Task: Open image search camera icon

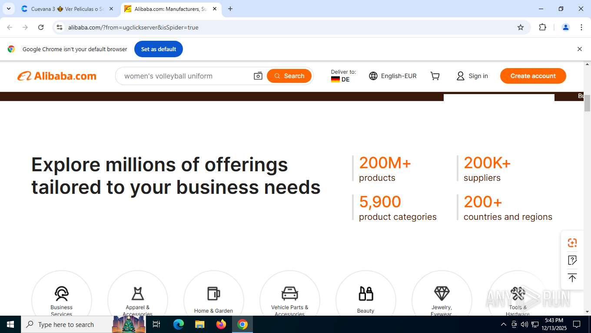Action: pyautogui.click(x=258, y=76)
